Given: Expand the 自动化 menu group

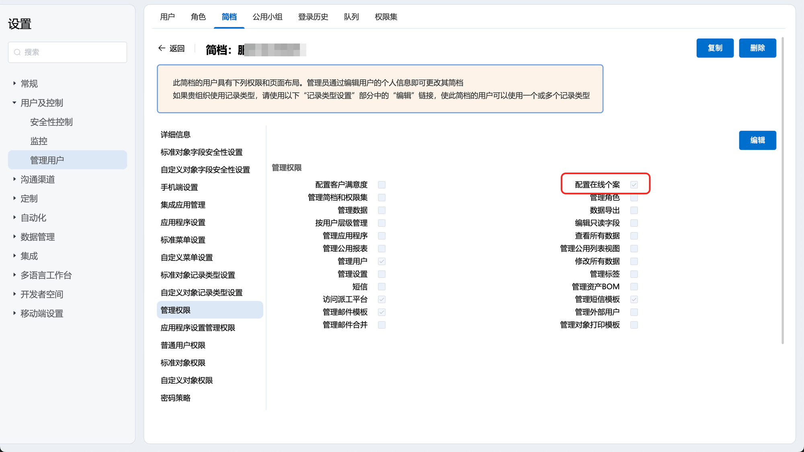Looking at the screenshot, I should [x=14, y=218].
